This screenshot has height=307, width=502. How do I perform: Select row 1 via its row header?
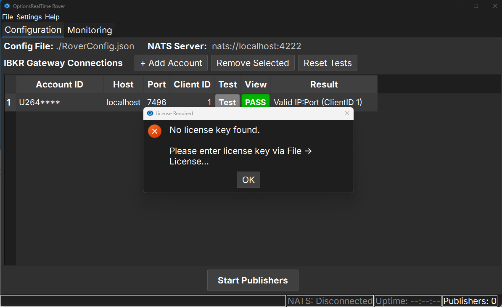[x=9, y=102]
